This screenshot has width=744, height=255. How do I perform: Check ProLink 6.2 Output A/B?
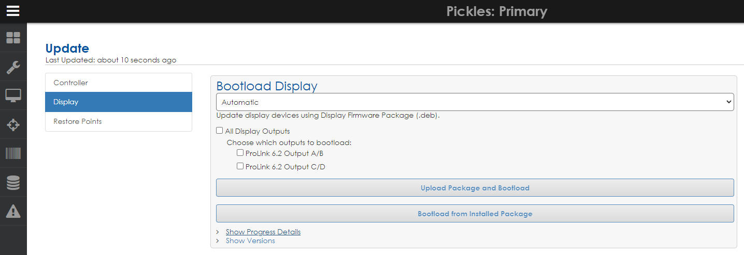tap(240, 153)
